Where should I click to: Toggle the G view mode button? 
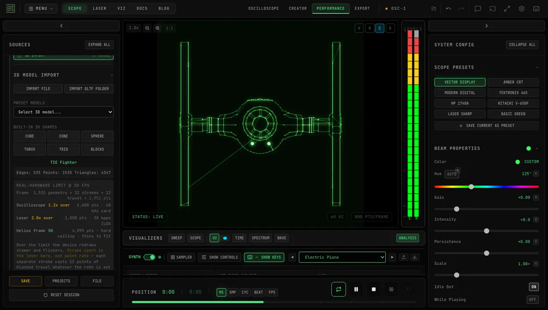coord(390,28)
